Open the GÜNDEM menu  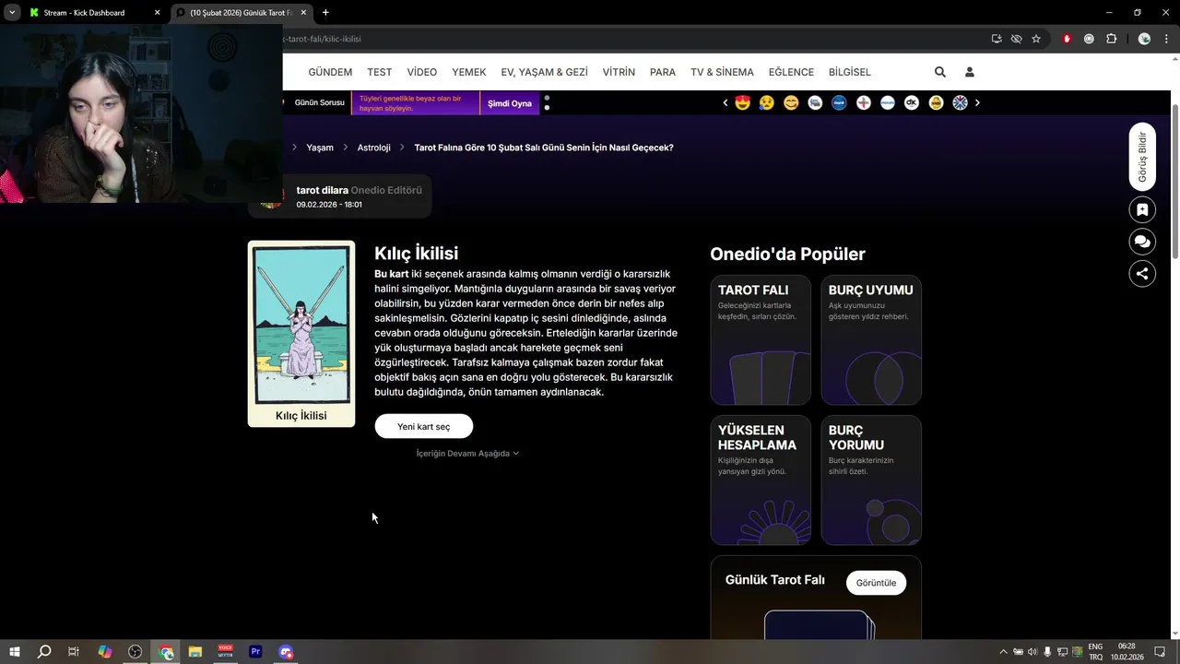click(330, 72)
